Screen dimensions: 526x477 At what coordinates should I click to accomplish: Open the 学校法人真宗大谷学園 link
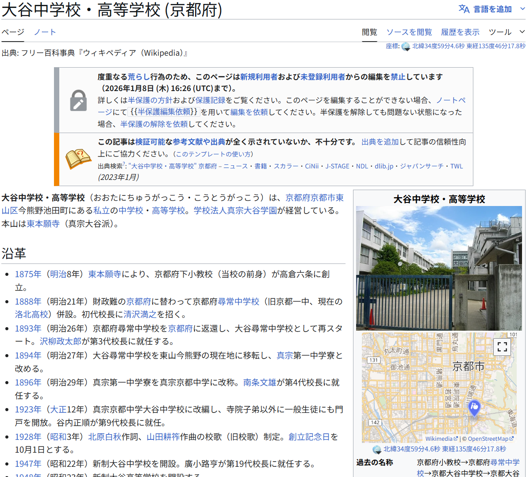[235, 210]
